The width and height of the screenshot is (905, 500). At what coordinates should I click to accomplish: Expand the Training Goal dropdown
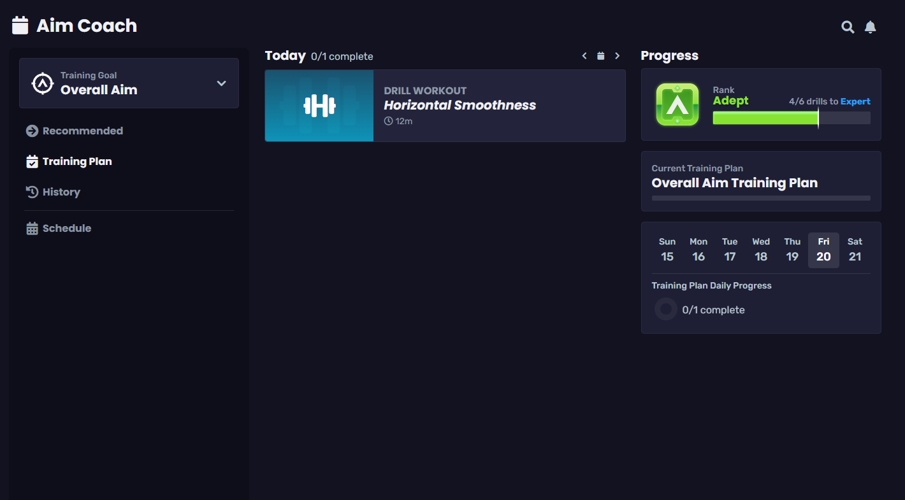click(221, 83)
